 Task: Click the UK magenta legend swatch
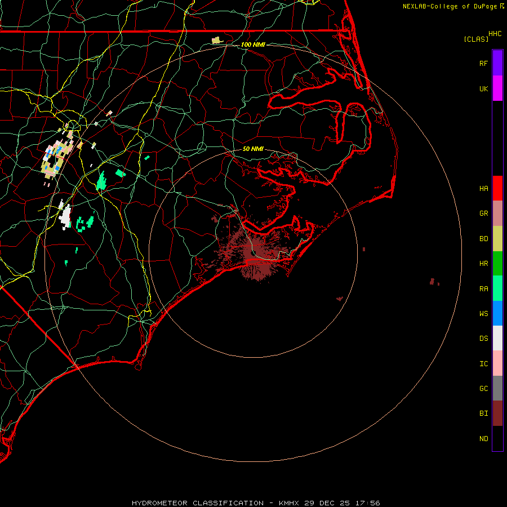coord(497,88)
